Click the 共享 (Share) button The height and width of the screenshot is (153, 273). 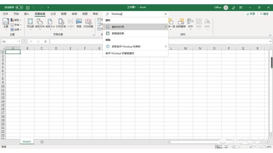click(251, 14)
